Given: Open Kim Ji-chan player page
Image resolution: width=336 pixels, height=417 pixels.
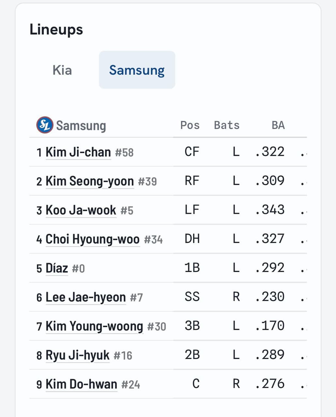Looking at the screenshot, I should (x=78, y=152).
